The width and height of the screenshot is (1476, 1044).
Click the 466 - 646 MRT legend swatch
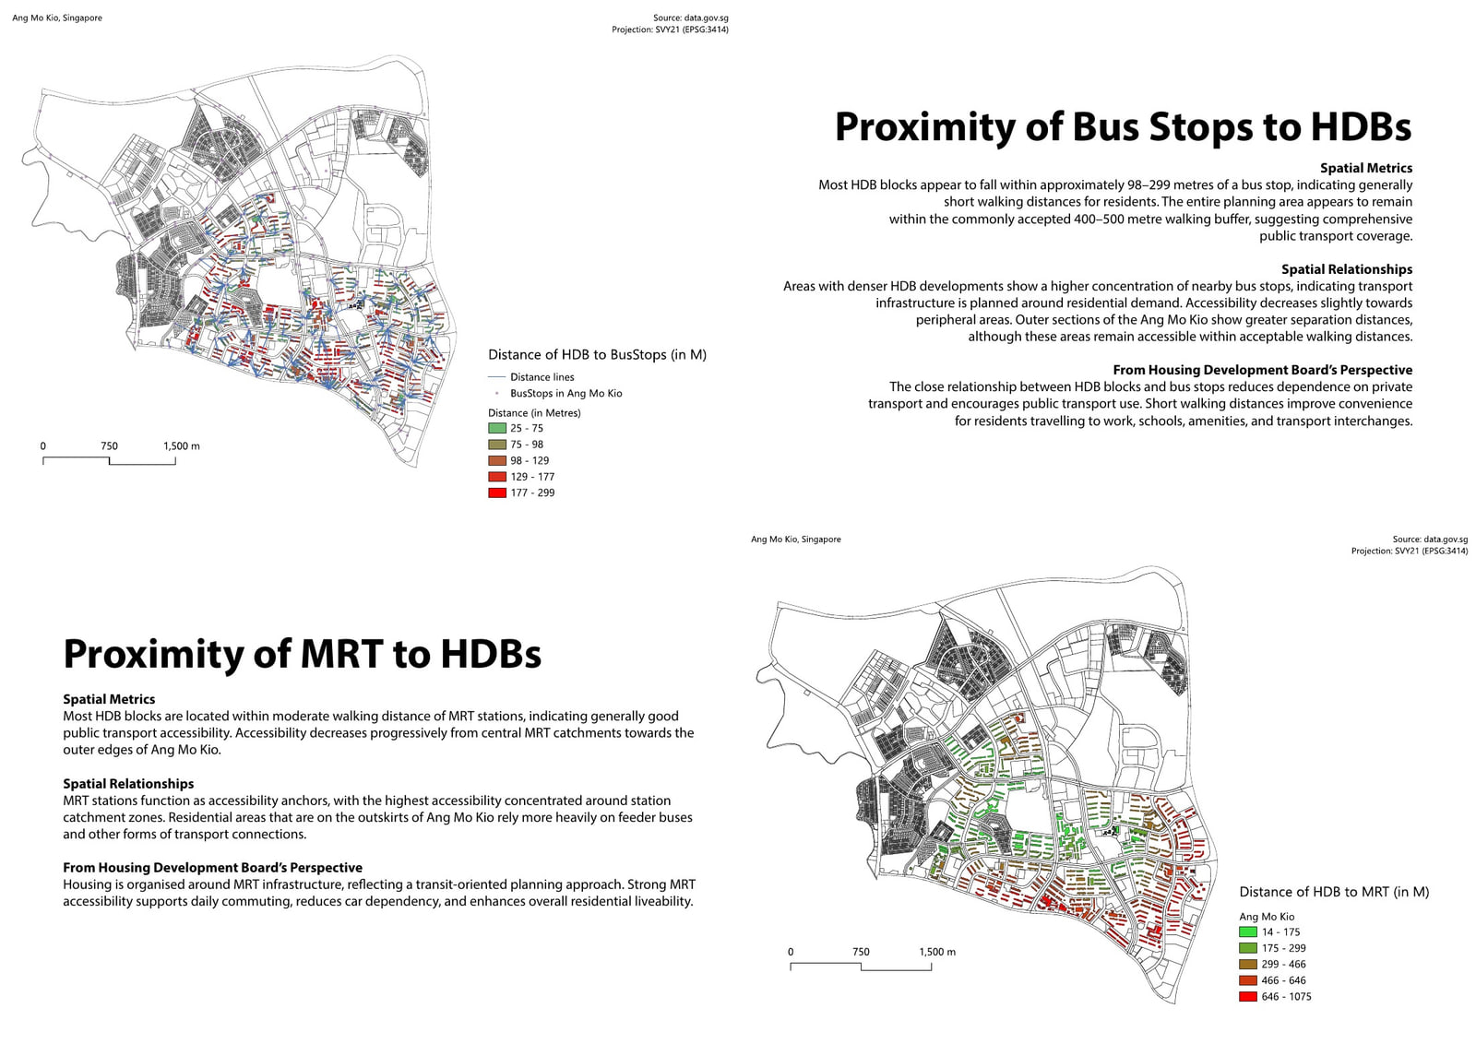(x=1248, y=980)
